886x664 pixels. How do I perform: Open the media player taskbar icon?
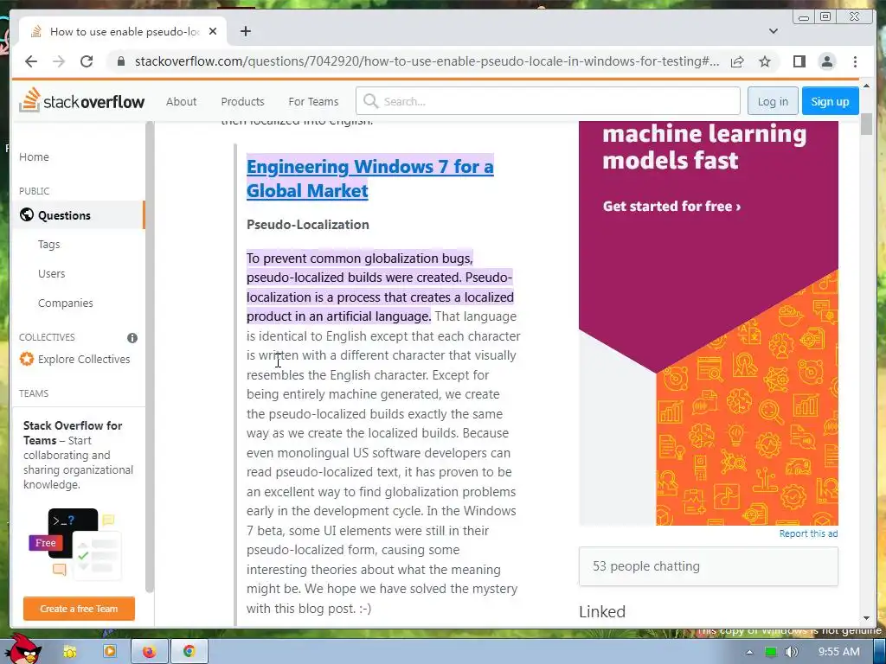[x=110, y=652]
